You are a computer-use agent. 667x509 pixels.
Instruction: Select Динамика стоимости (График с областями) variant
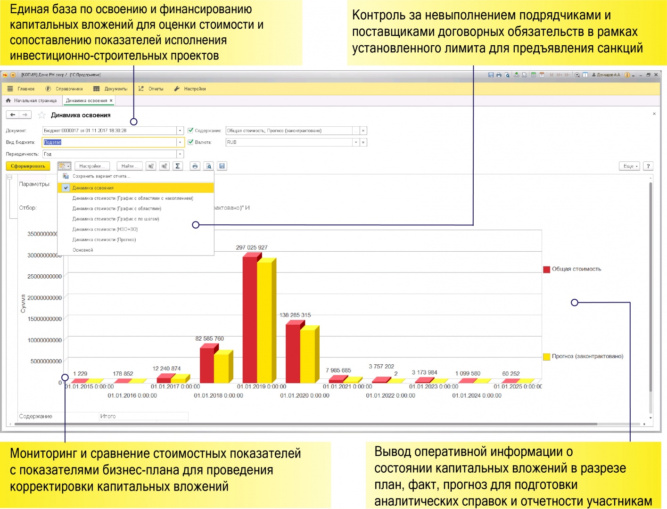[136, 208]
